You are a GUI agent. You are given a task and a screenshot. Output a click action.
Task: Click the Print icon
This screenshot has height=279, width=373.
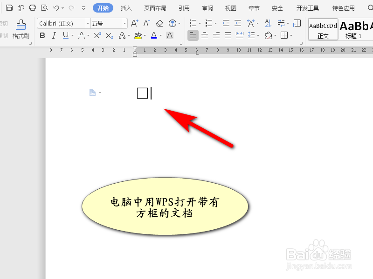[33, 8]
